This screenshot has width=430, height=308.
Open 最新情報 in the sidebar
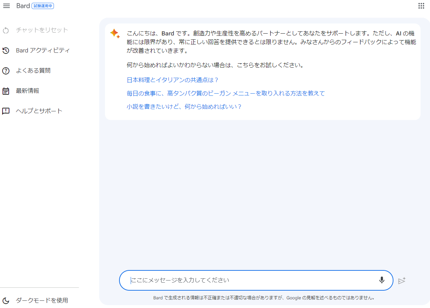pos(28,91)
